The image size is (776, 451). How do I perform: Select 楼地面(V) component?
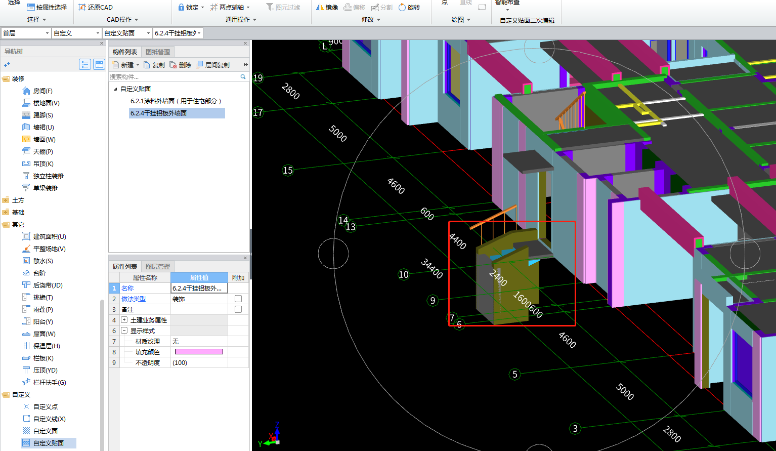click(41, 103)
